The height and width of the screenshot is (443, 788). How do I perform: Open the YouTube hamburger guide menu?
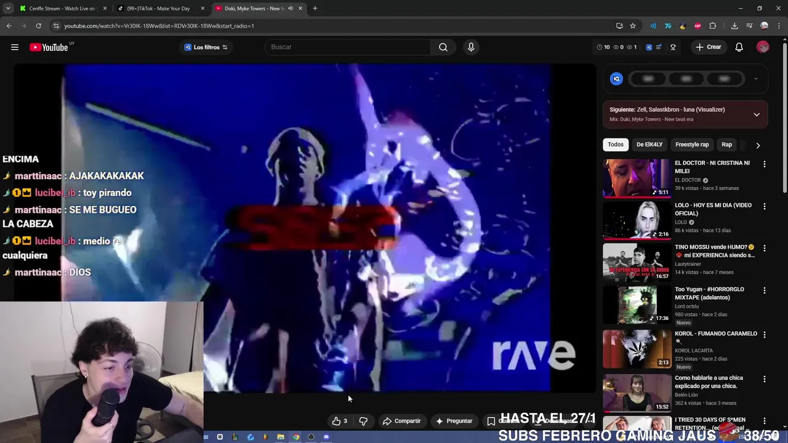pos(15,47)
